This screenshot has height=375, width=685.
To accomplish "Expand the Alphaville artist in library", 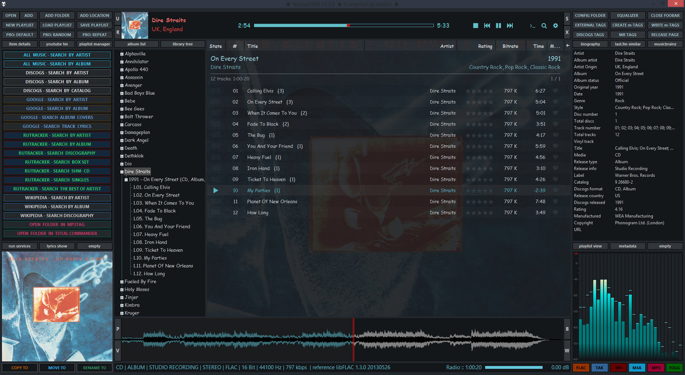I will [x=122, y=54].
